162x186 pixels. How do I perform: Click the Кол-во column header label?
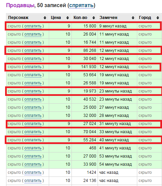pyautogui.click(x=80, y=18)
